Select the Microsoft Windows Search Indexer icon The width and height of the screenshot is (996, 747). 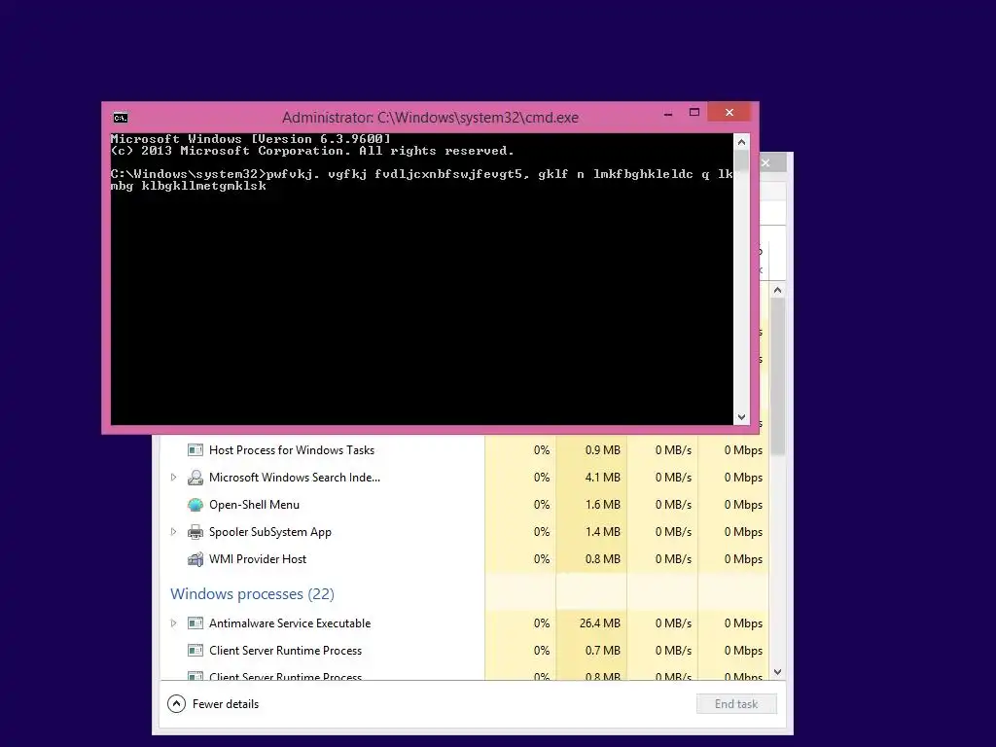click(195, 478)
